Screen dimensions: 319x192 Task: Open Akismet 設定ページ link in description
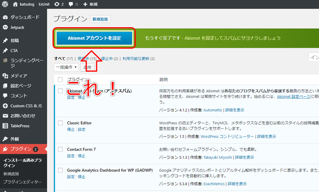tap(294, 97)
